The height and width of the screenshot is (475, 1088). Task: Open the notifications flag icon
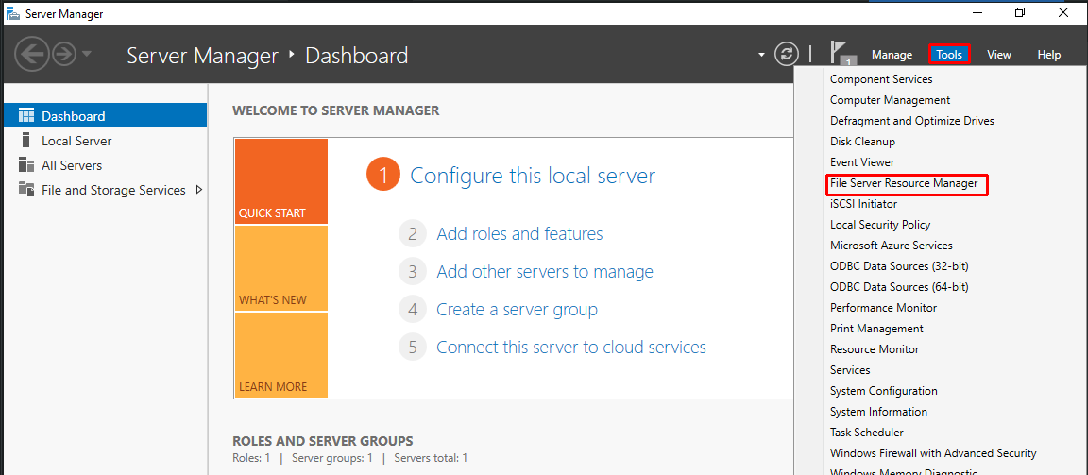(x=839, y=53)
